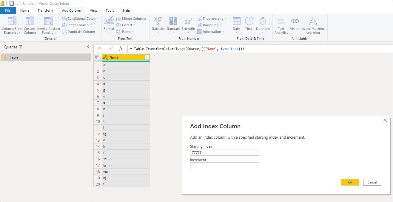Click Vision eye icon
This screenshot has width=393, height=202.
click(295, 21)
